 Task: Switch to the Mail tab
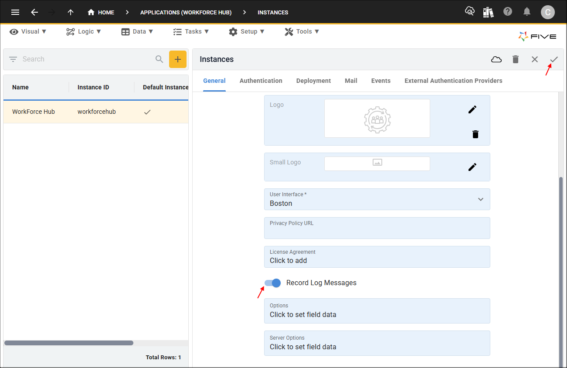coord(351,81)
